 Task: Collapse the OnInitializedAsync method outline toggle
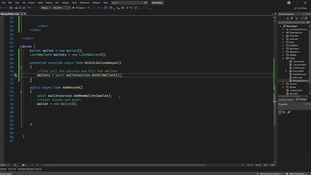[21, 67]
